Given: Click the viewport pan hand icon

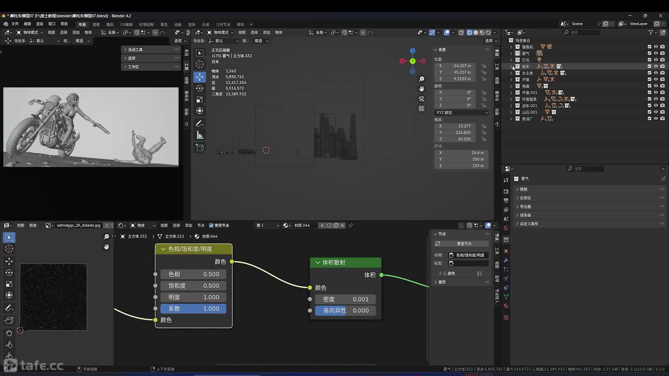Looking at the screenshot, I should (x=422, y=89).
